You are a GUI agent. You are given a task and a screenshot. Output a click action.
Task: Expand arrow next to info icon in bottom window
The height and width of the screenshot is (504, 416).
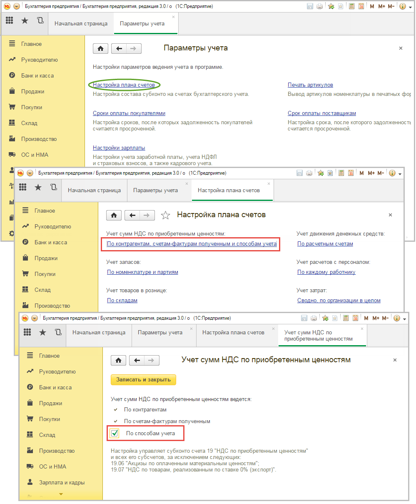pyautogui.click(x=404, y=318)
